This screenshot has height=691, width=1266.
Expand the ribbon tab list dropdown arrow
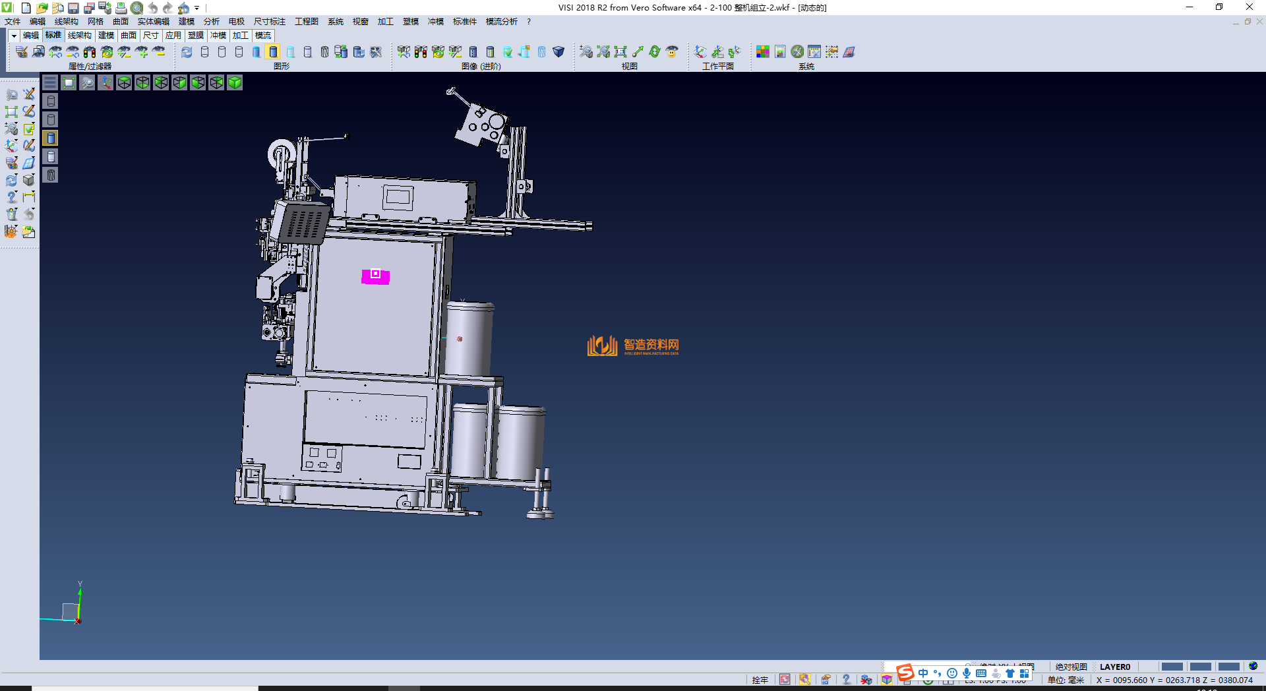point(14,36)
